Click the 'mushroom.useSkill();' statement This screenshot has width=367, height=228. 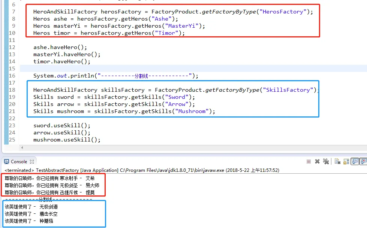coord(67,140)
